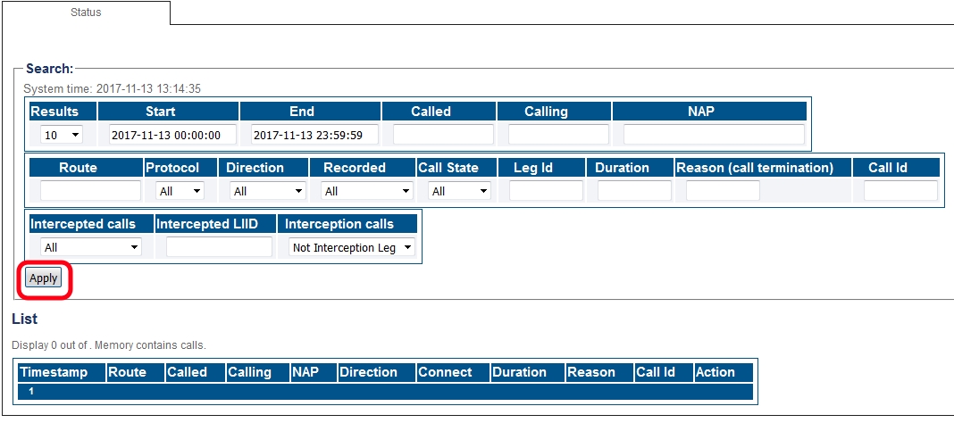Click the Apply button
The height and width of the screenshot is (423, 954).
[x=44, y=278]
